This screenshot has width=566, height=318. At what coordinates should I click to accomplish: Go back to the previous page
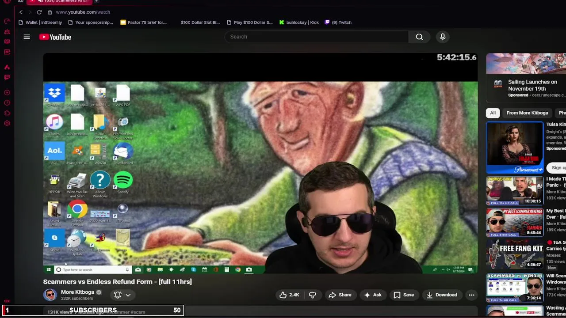coord(21,12)
